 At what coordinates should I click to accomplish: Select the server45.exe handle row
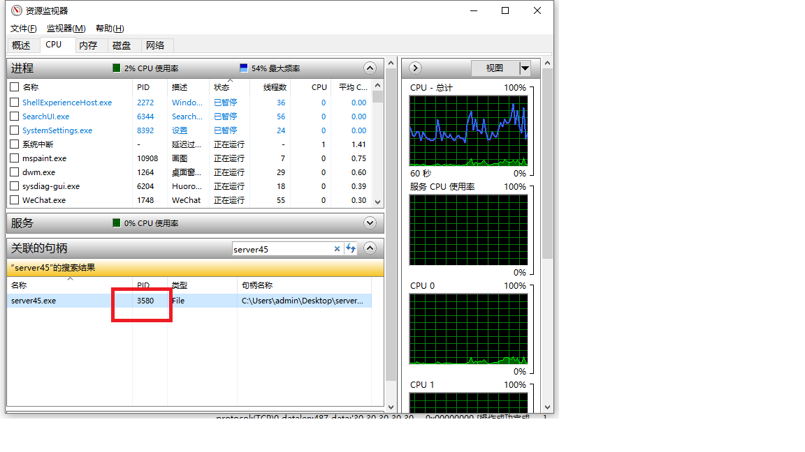pos(189,301)
